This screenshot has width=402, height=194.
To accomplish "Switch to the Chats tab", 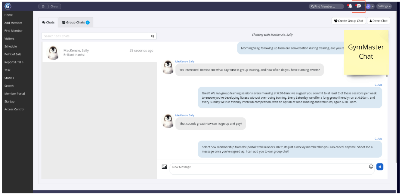I will pyautogui.click(x=48, y=22).
